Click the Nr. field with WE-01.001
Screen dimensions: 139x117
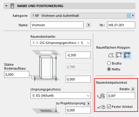tap(121, 25)
